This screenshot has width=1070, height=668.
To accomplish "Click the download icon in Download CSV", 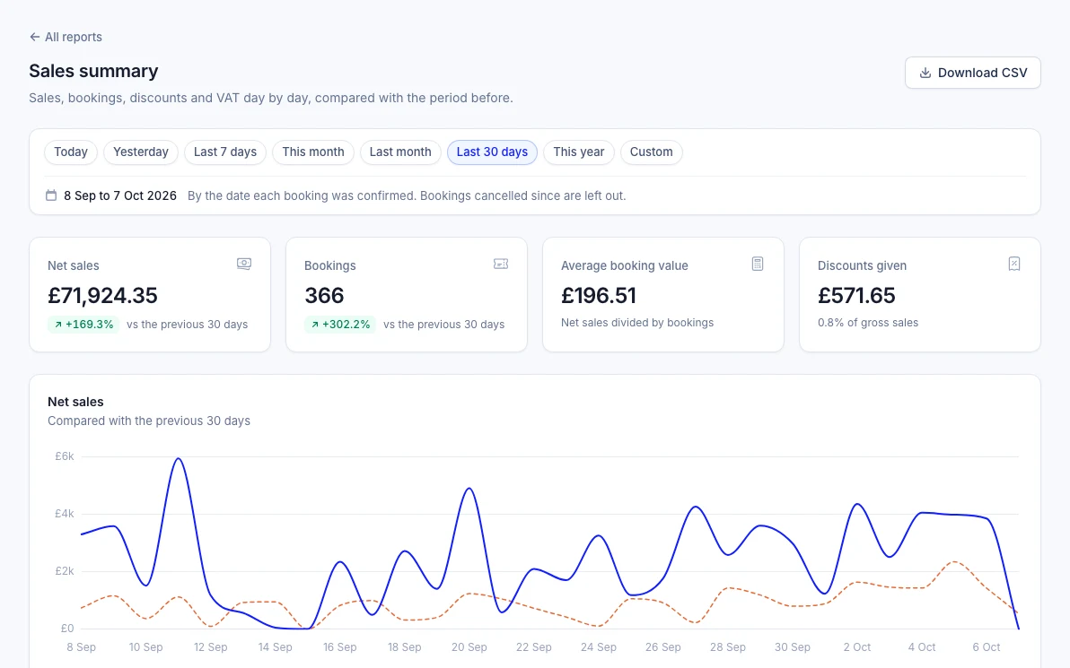I will pyautogui.click(x=925, y=73).
